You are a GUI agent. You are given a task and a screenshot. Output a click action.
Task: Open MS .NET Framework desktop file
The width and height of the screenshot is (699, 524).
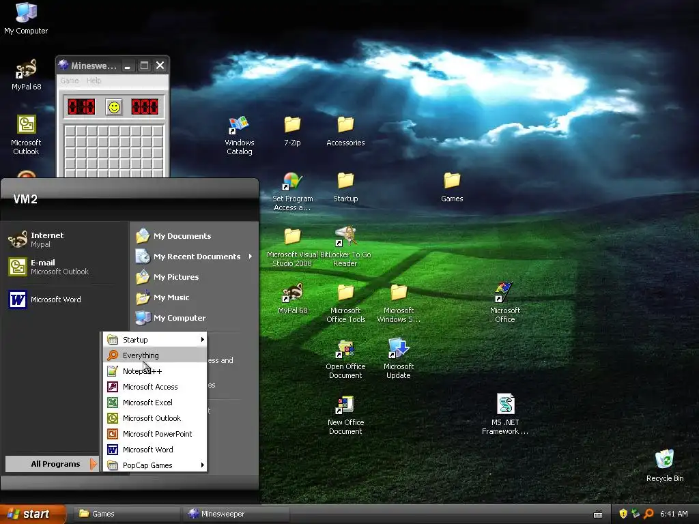click(x=505, y=414)
